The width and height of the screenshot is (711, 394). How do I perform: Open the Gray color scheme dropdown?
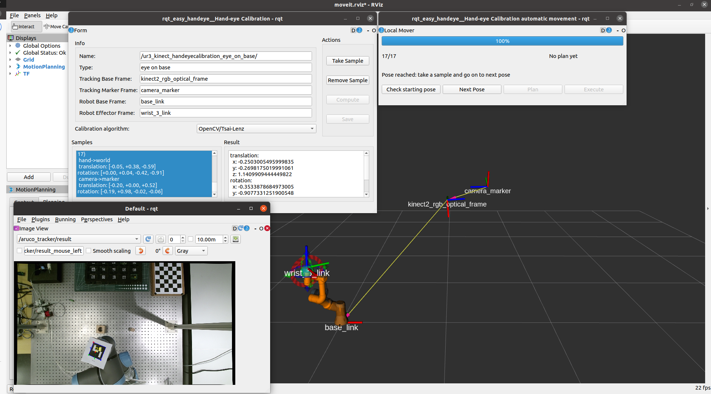point(191,251)
